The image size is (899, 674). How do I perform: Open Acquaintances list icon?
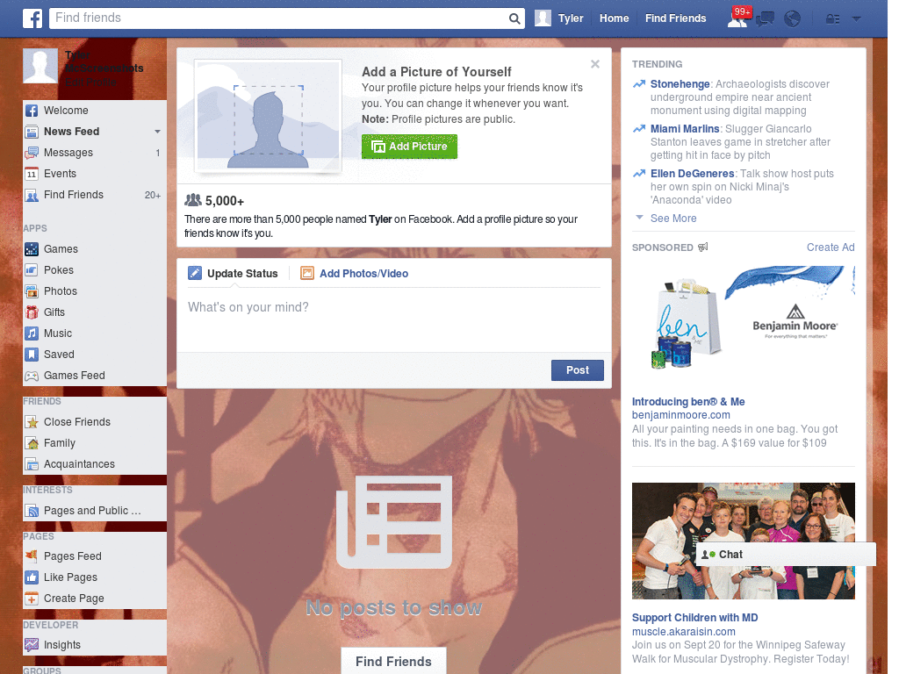[x=32, y=464]
